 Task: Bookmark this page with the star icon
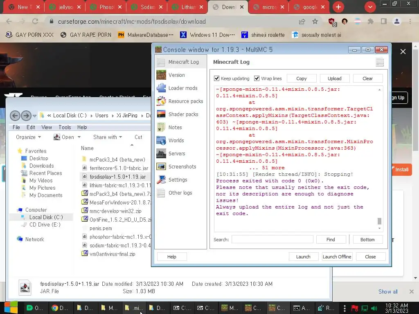point(315,21)
